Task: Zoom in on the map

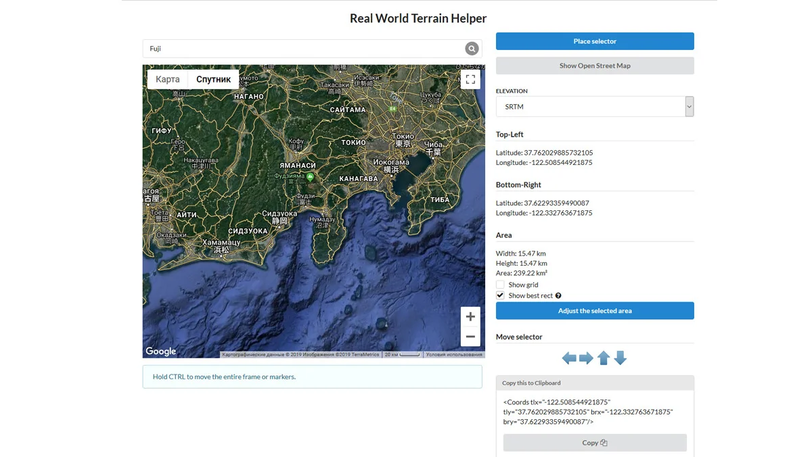Action: (470, 316)
